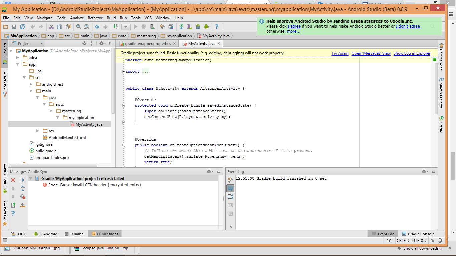Open Project Structure toolbar icon
The width and height of the screenshot is (456, 256).
[x=171, y=27]
